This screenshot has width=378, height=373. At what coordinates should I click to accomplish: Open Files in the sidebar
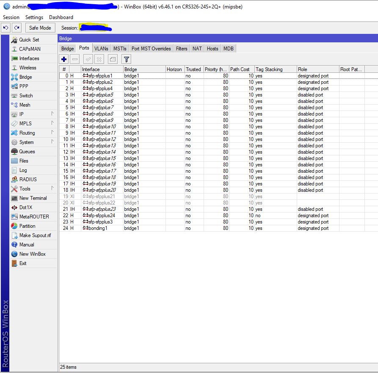(x=33, y=161)
